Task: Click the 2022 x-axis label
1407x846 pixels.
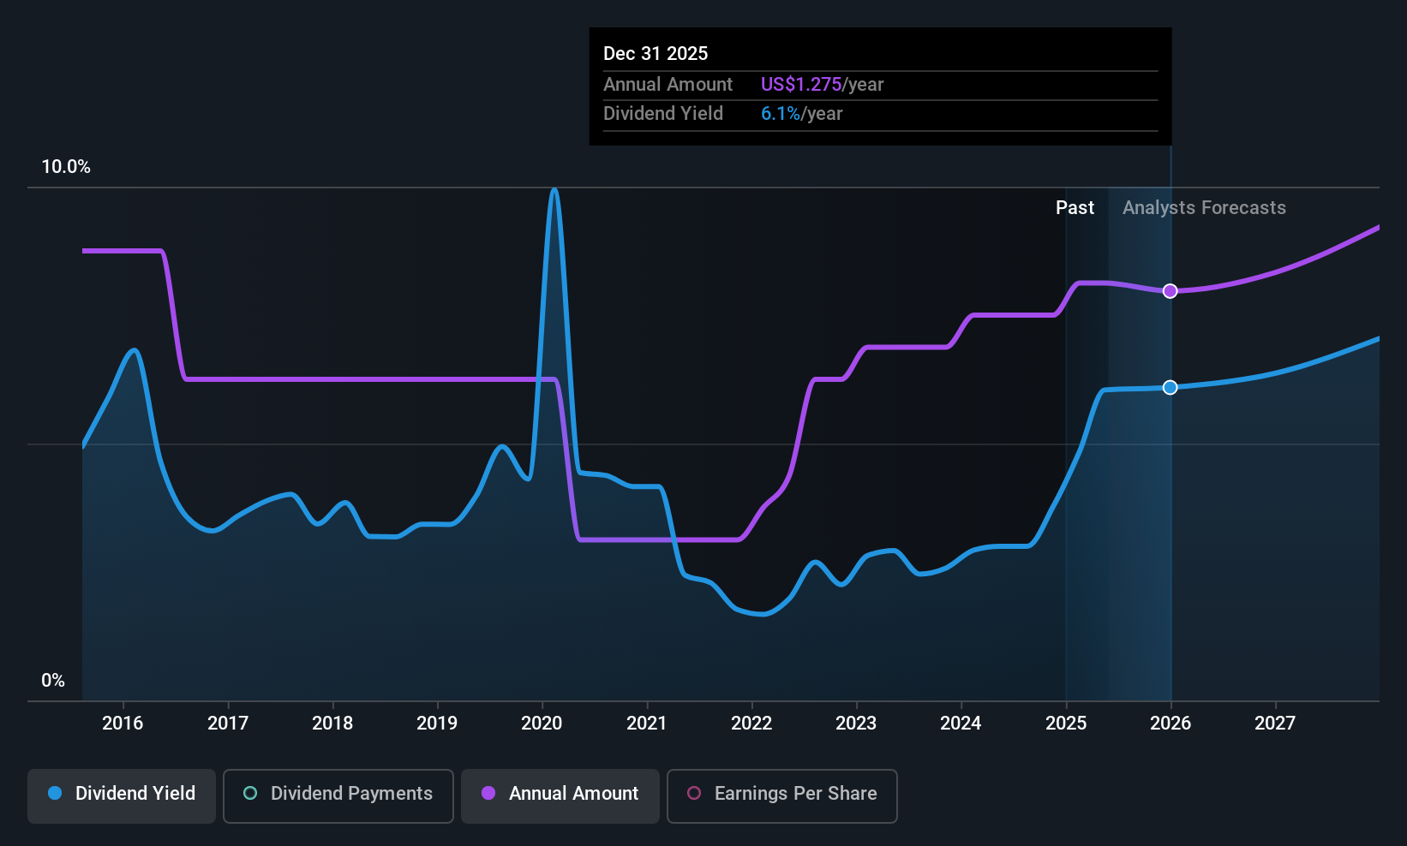Action: coord(751,724)
